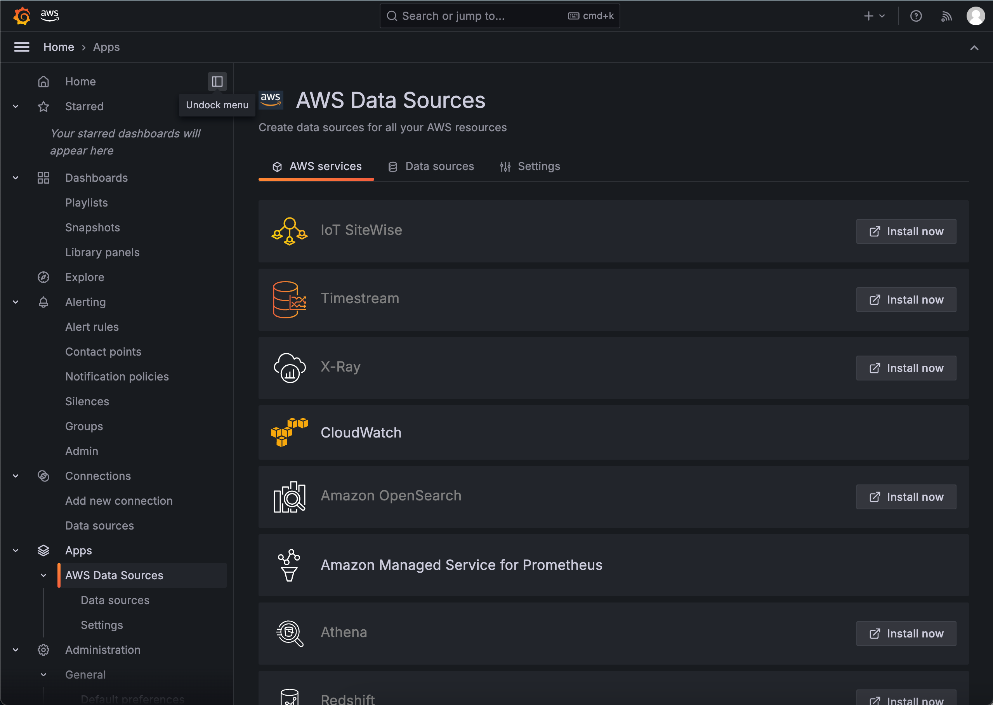The width and height of the screenshot is (993, 705).
Task: Open the user profile avatar
Action: pyautogui.click(x=976, y=16)
